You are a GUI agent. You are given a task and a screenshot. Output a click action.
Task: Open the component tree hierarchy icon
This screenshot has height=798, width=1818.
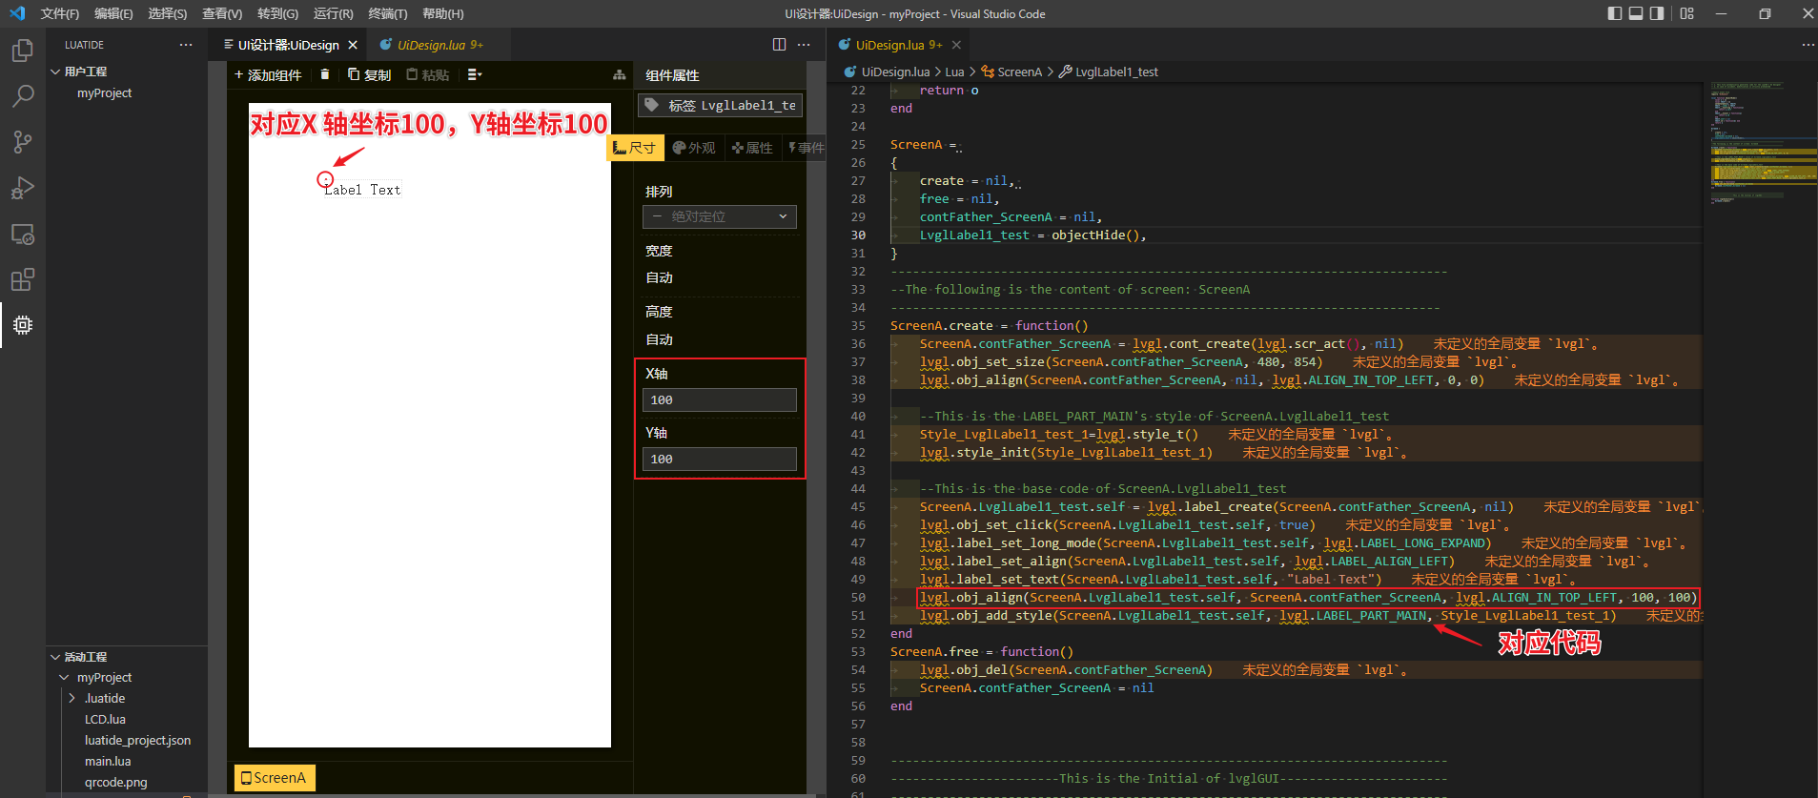coord(620,74)
